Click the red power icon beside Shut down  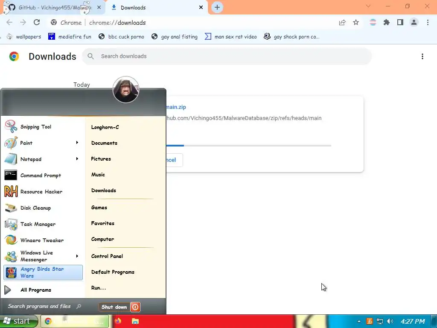click(x=135, y=307)
